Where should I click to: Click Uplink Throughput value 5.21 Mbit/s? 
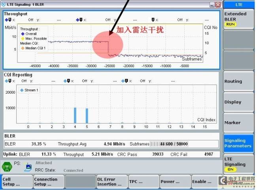pyautogui.click(x=102, y=154)
